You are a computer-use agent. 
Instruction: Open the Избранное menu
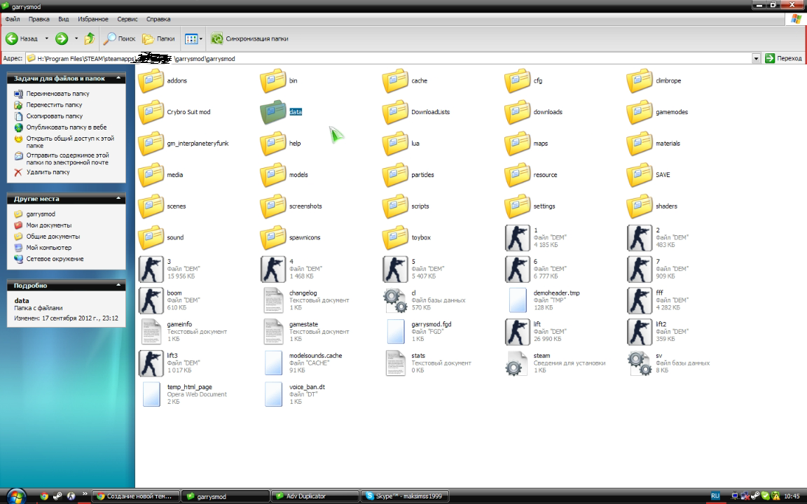pyautogui.click(x=93, y=19)
